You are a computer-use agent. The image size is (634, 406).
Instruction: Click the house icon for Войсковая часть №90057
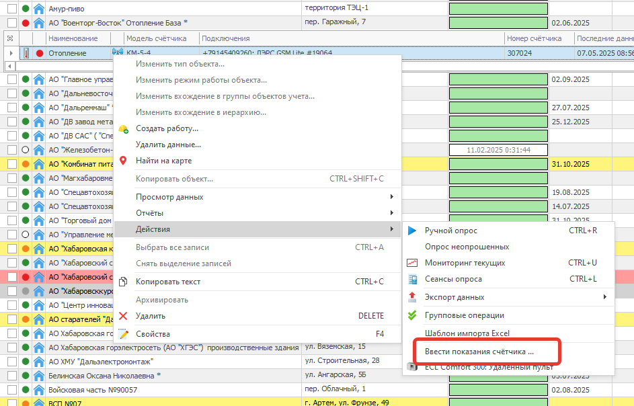(39, 390)
